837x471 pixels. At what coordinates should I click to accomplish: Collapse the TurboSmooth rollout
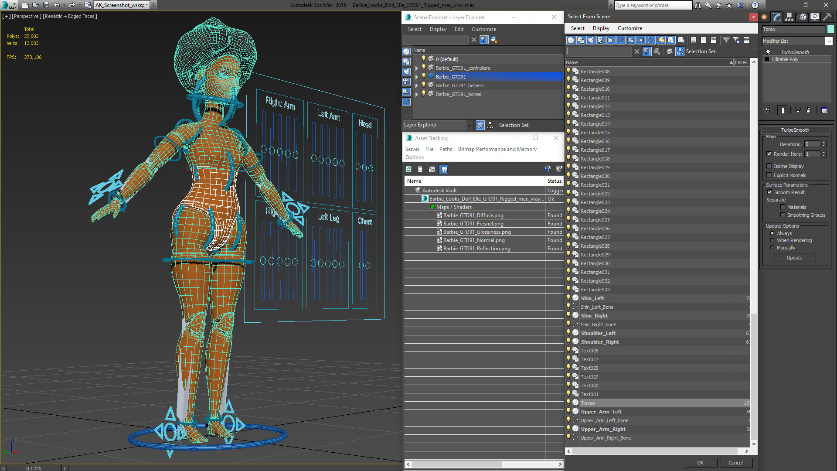pyautogui.click(x=795, y=130)
